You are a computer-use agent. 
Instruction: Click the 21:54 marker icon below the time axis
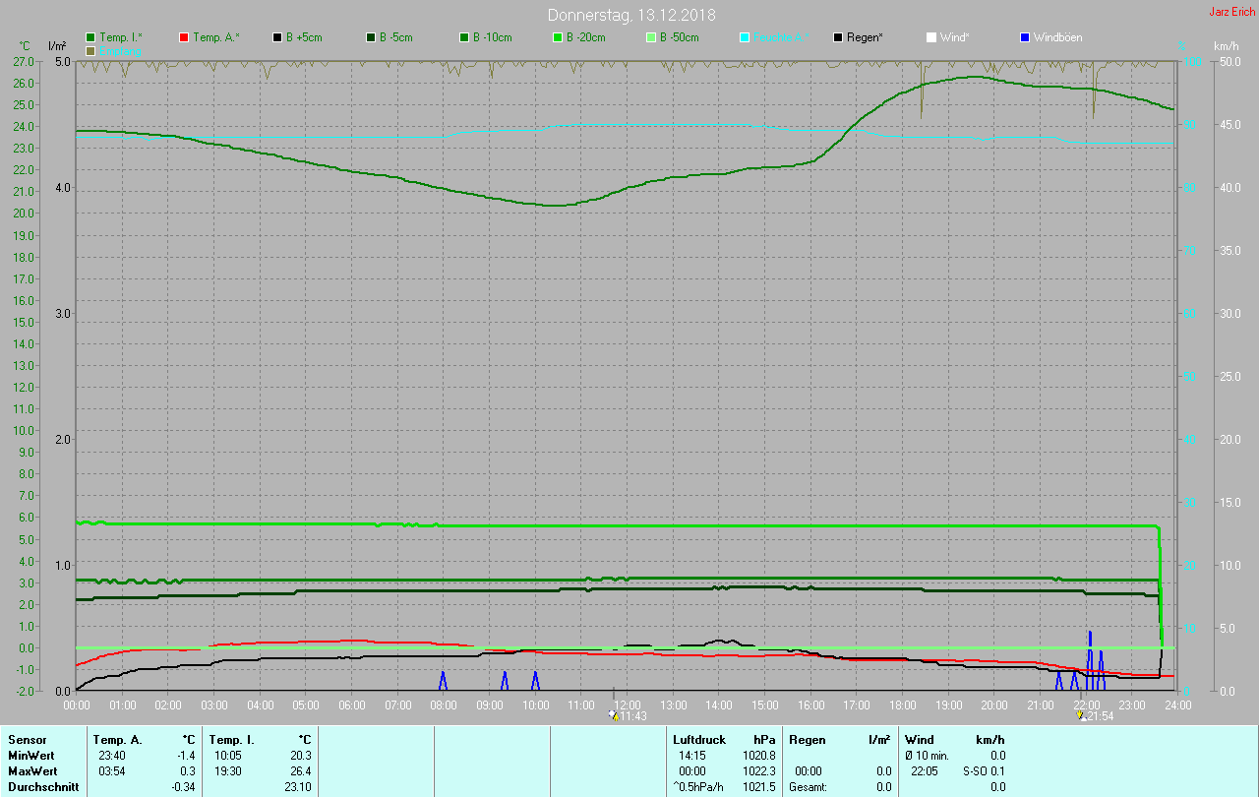point(1081,716)
